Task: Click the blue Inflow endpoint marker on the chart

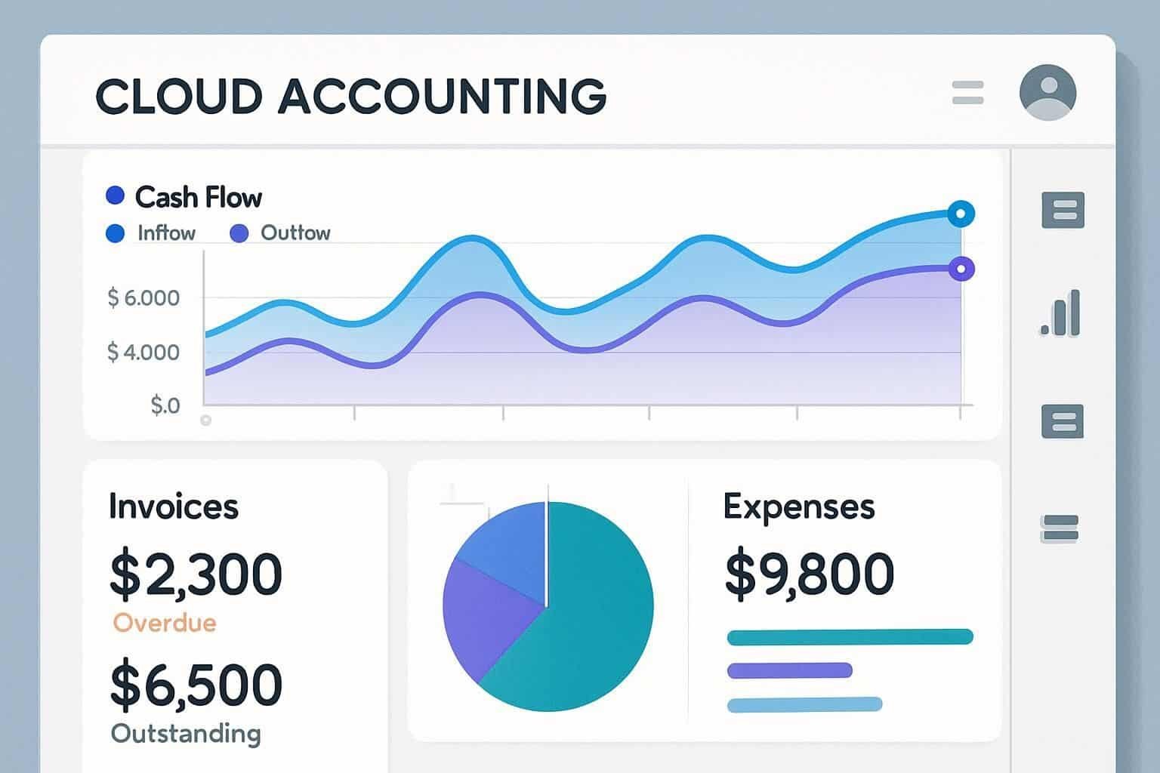Action: pyautogui.click(x=960, y=214)
